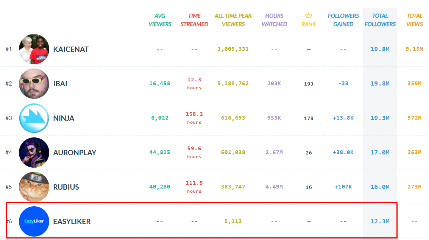Select Ninja's total followers 19.3M
This screenshot has width=429, height=240.
[x=380, y=118]
